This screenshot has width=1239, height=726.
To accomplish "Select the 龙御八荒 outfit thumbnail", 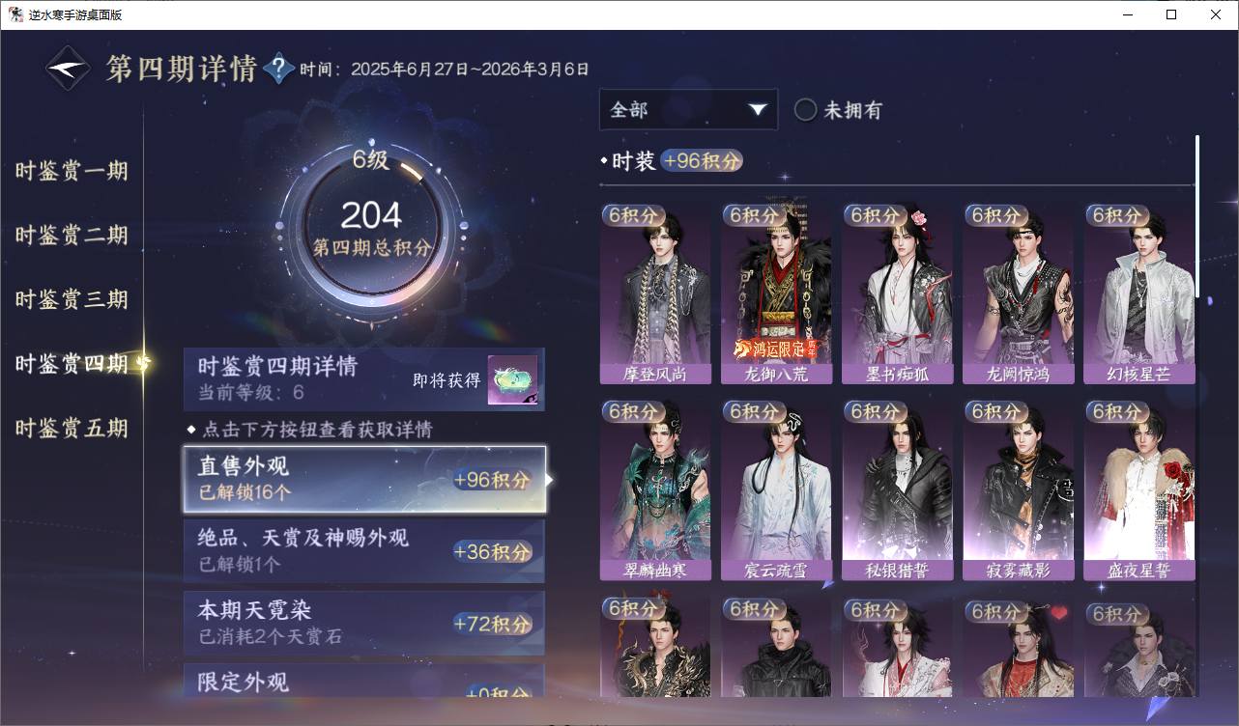I will 776,294.
